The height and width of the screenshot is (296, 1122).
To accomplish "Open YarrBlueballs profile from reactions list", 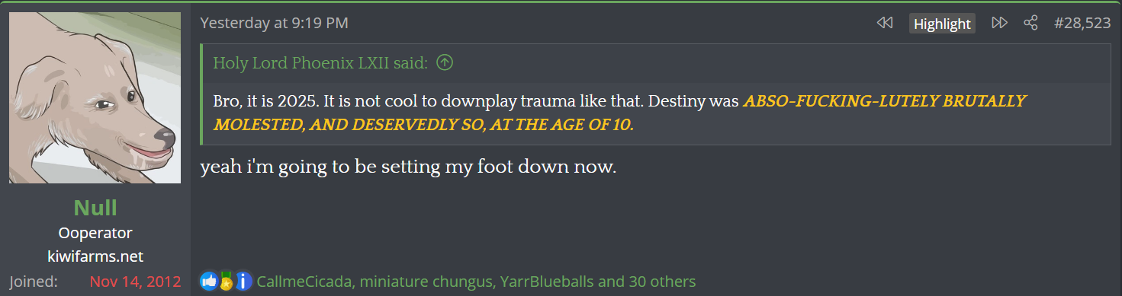I will tap(547, 282).
